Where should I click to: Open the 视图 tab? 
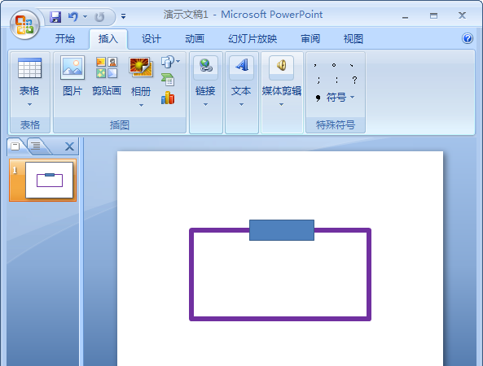353,39
